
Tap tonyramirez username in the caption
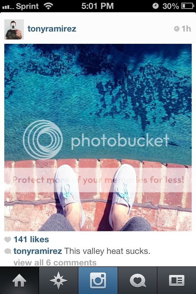coord(37,251)
